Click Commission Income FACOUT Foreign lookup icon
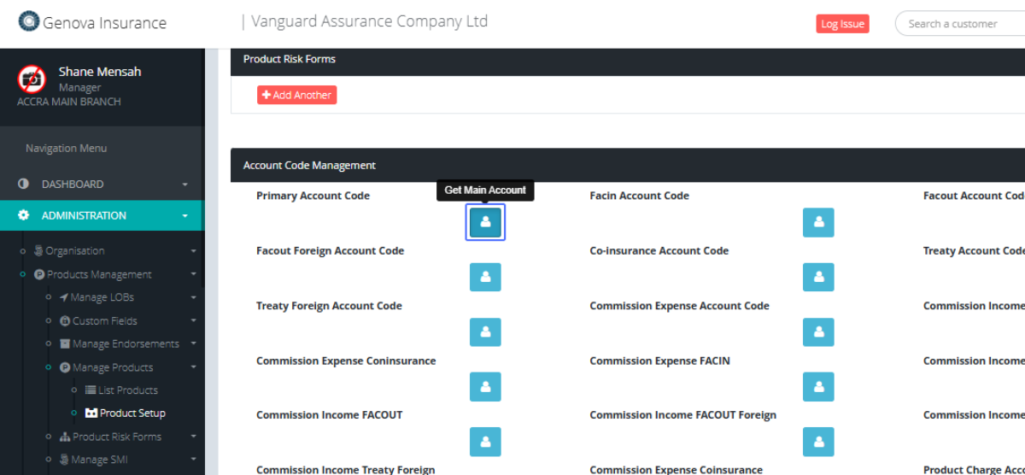 point(818,442)
